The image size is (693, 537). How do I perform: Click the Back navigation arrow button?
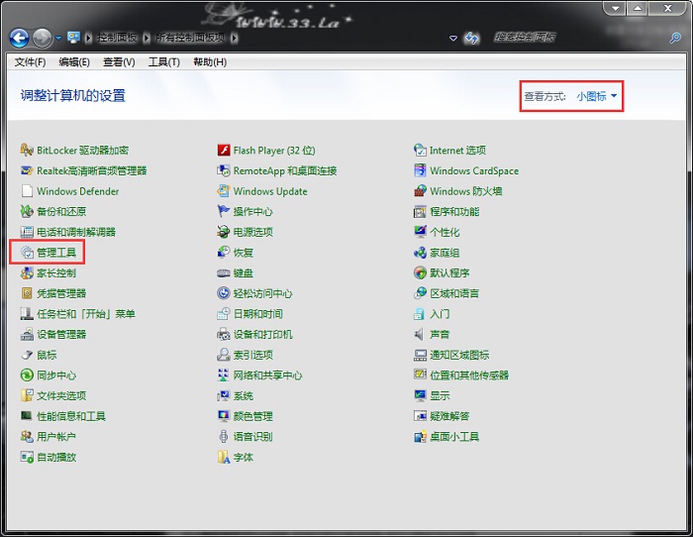(19, 38)
